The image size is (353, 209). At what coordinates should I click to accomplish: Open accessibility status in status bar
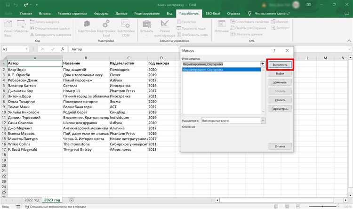pyautogui.click(x=56, y=207)
